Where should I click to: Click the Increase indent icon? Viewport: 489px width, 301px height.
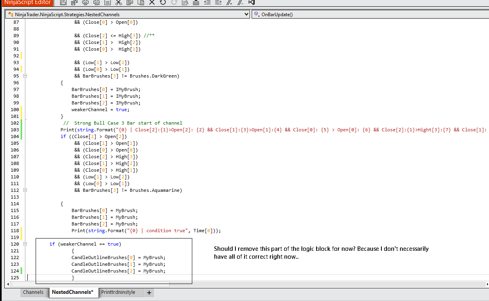pos(218,2)
